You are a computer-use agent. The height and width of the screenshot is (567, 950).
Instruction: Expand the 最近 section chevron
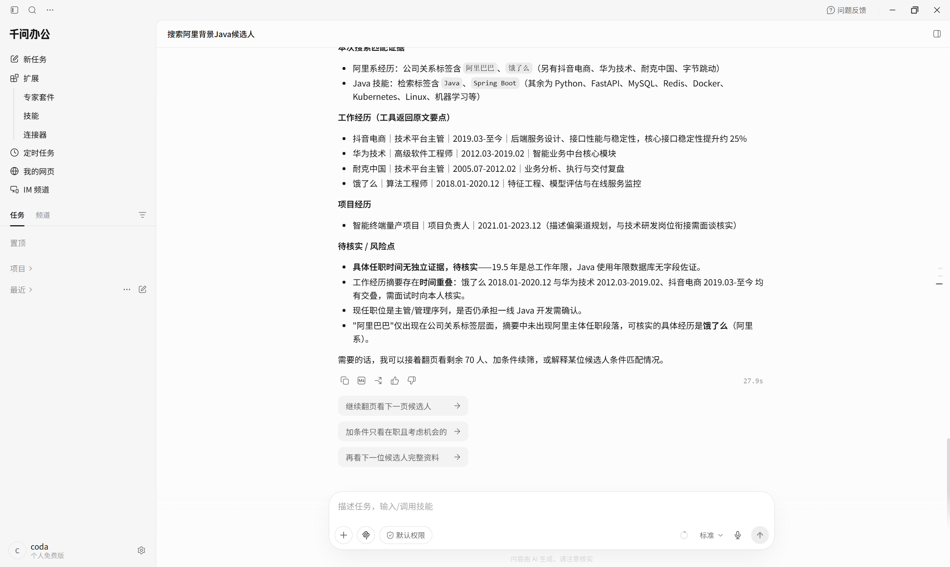point(30,289)
